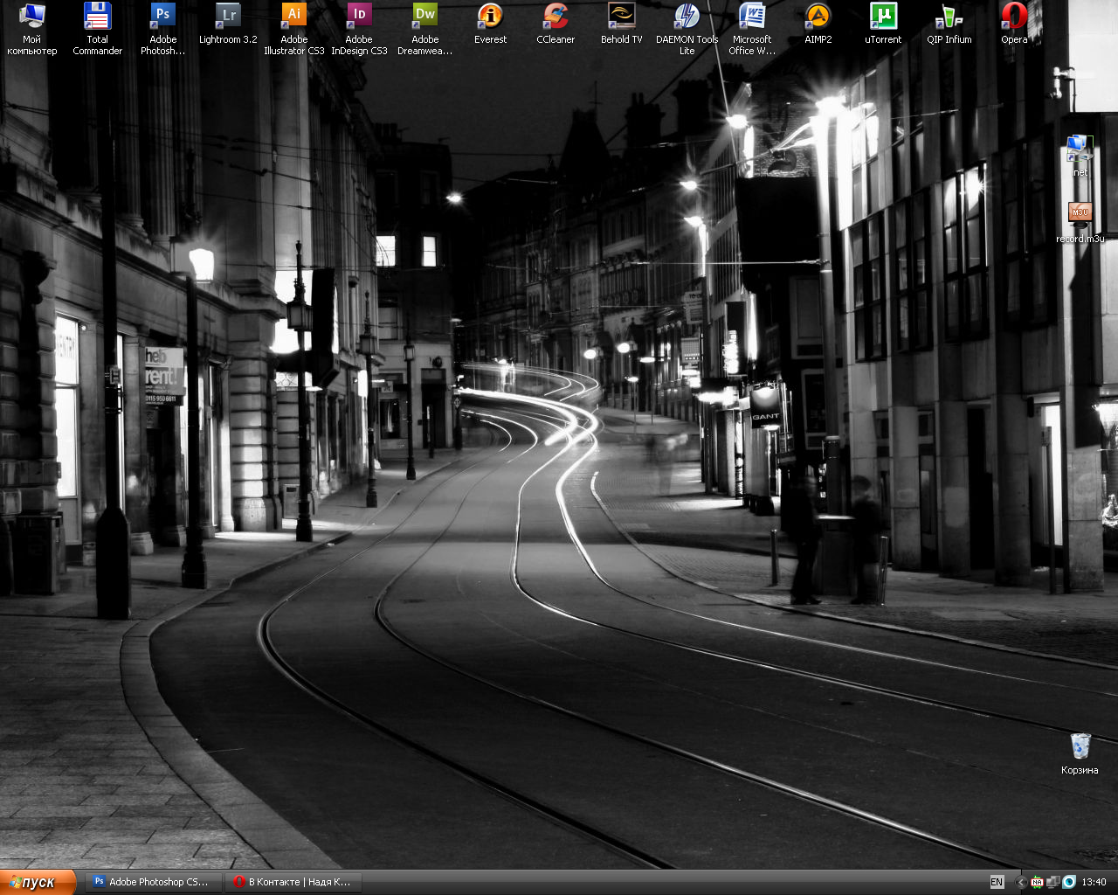Screen dimensions: 1118x895
Task: Select the Adobe Photoshop desktop shortcut
Action: point(162,17)
